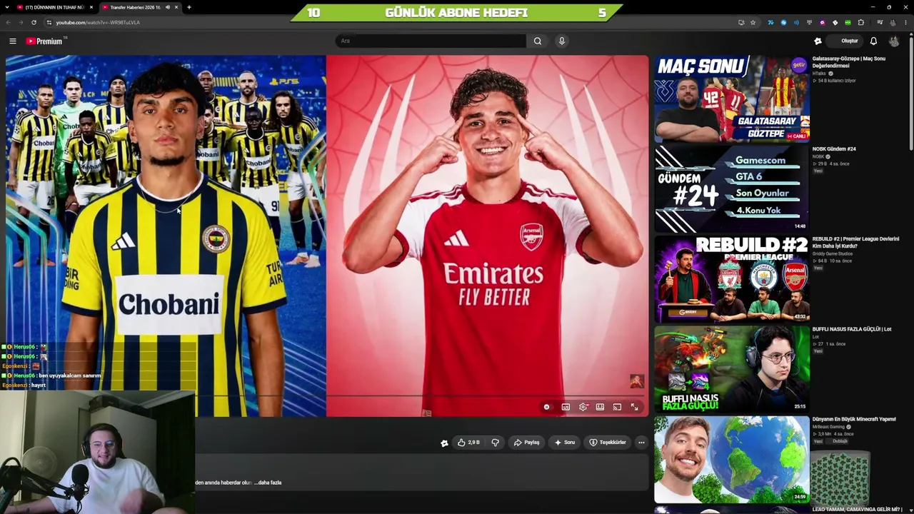The height and width of the screenshot is (514, 914).
Task: Open the Gündem #24 video thumbnail
Action: pos(731,189)
